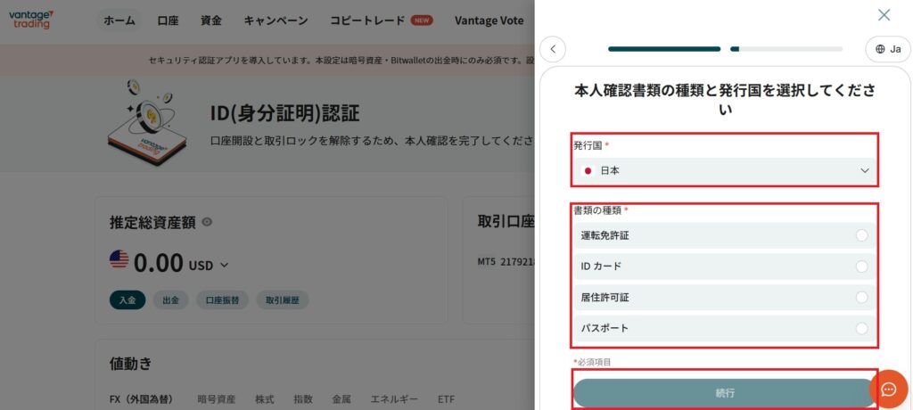Click the 0.00 balance amount
913x410 pixels.
click(x=159, y=263)
